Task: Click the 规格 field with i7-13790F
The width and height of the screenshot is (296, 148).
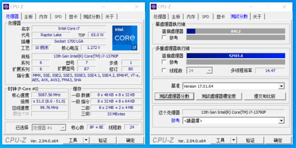Action: point(86,56)
